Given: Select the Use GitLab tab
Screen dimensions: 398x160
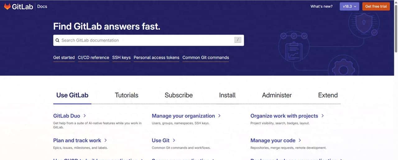Looking at the screenshot, I should (72, 95).
